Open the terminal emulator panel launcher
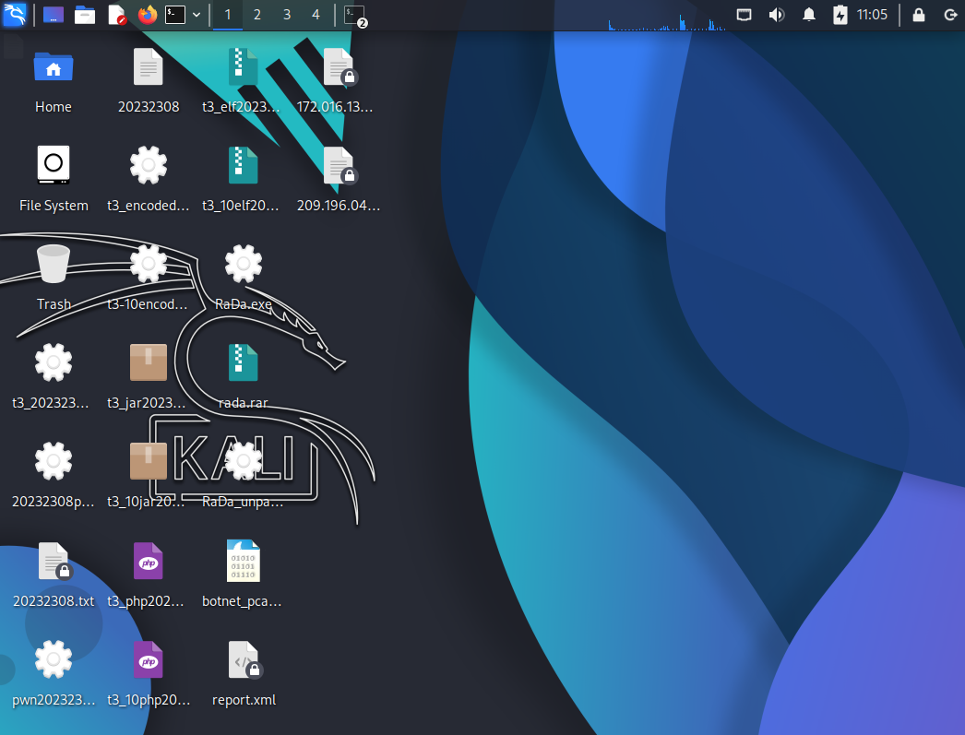Screen dimensions: 965x735 pos(175,15)
